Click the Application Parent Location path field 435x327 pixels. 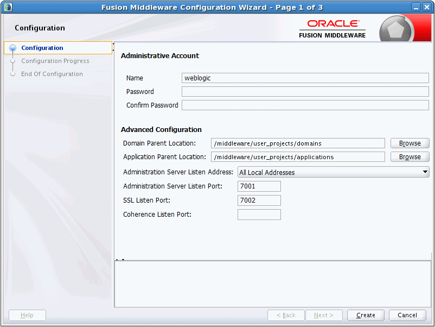(x=298, y=157)
